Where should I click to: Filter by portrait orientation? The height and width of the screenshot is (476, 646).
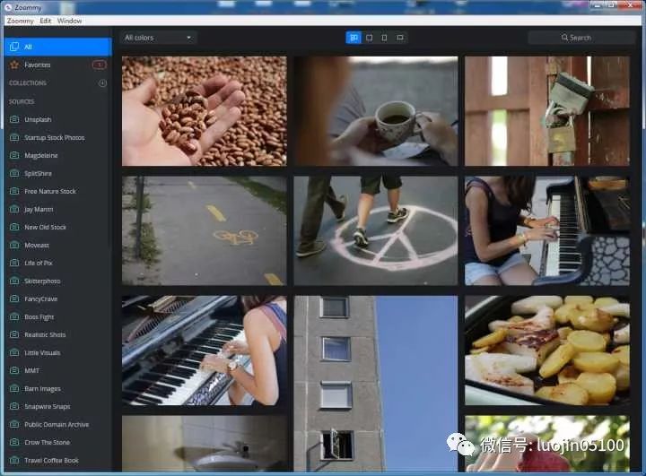tap(384, 38)
